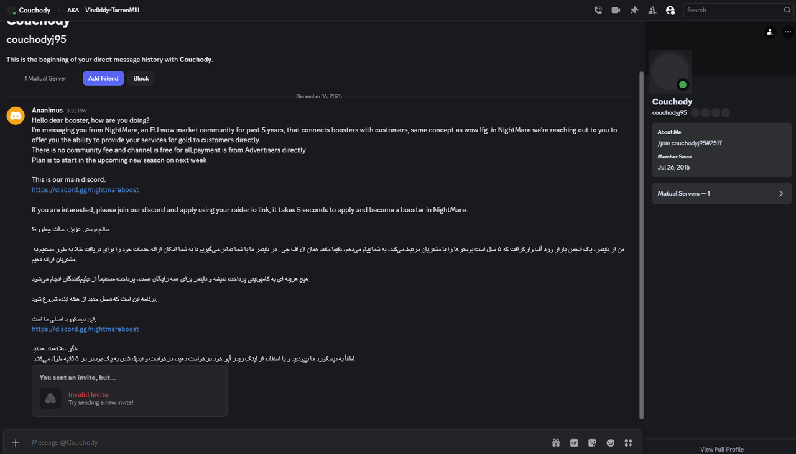Open the GIF picker
Viewport: 796px width, 454px height.
click(x=574, y=443)
